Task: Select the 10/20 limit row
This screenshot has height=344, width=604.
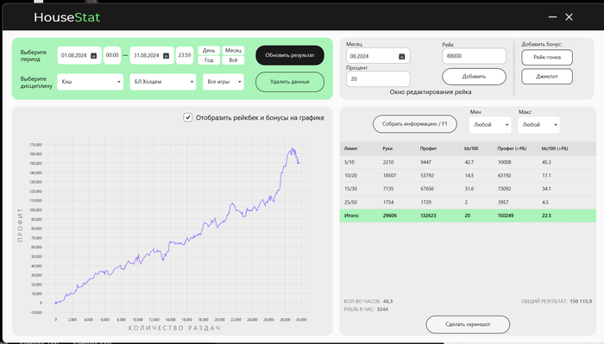Action: [468, 176]
